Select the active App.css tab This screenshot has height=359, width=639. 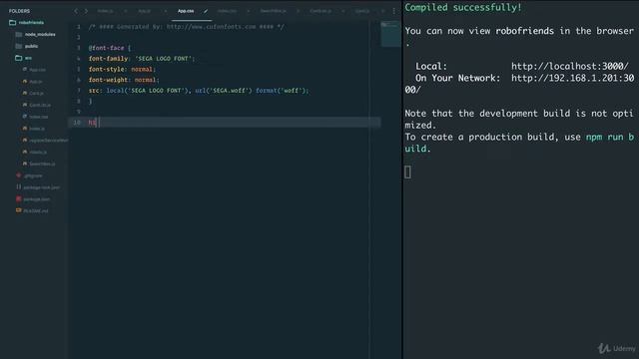(x=186, y=11)
